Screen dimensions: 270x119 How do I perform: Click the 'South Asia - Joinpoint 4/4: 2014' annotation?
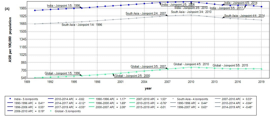[244, 15]
